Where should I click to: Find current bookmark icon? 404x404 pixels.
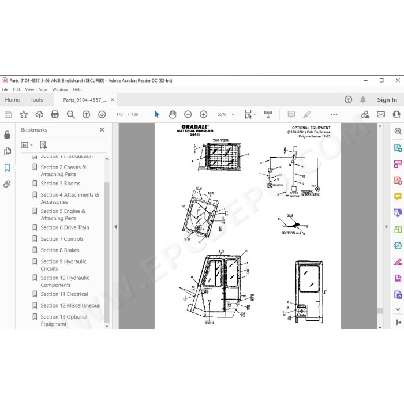click(x=43, y=145)
